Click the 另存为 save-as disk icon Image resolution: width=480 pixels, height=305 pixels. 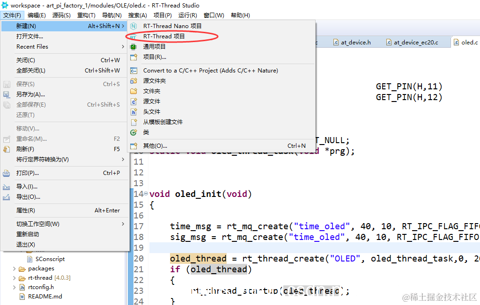pos(7,94)
